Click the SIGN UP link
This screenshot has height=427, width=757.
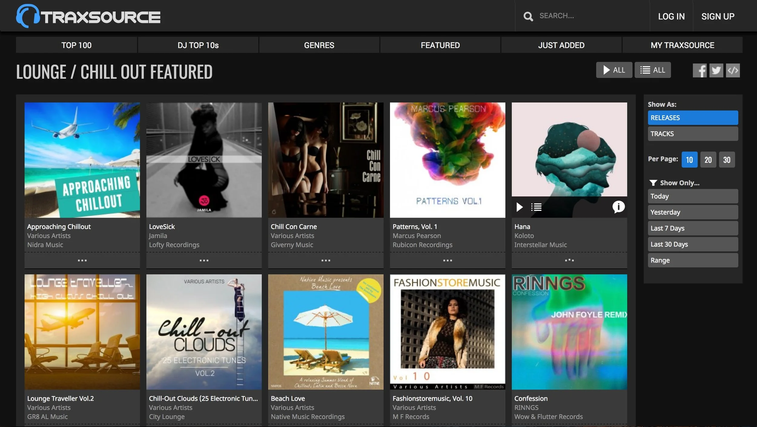(718, 16)
